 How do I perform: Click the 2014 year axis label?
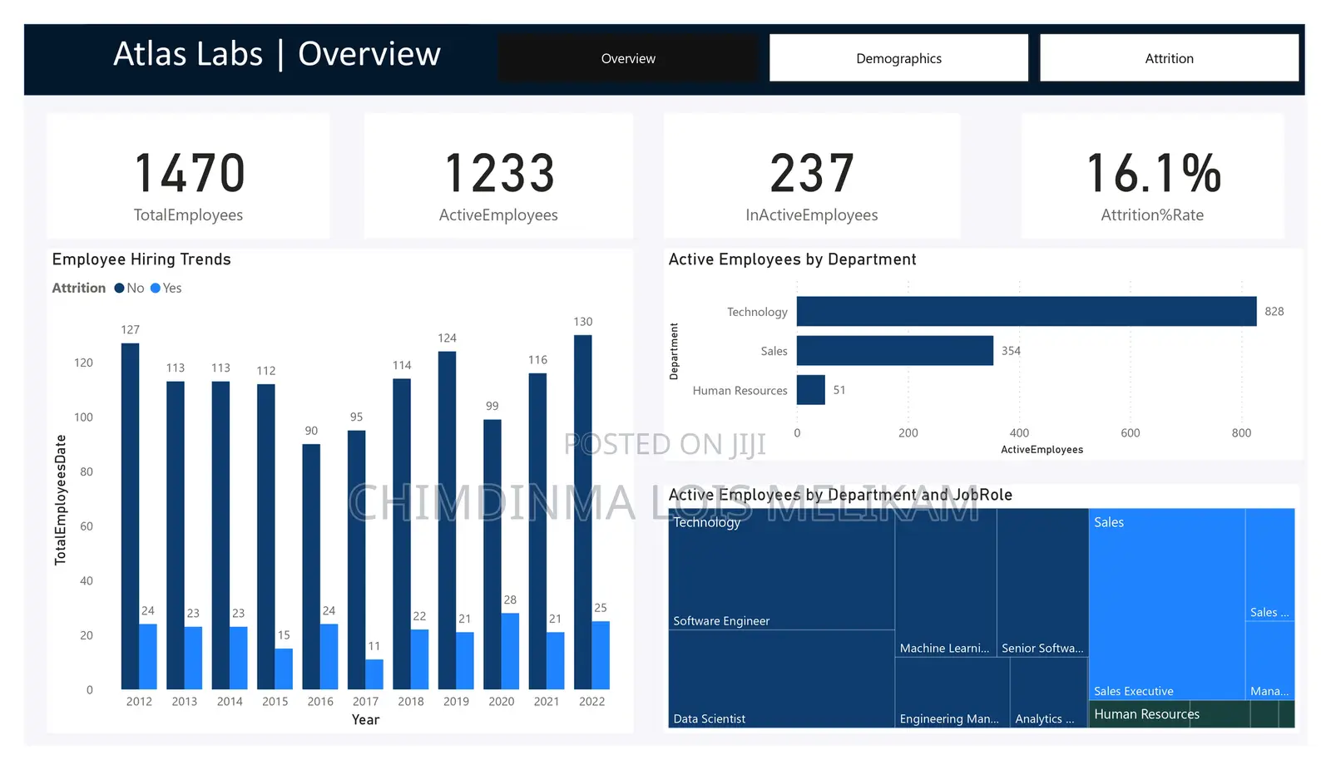[230, 702]
